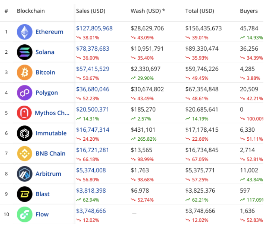
Task: Sort by Sales (USD) column header
Action: 91,11
